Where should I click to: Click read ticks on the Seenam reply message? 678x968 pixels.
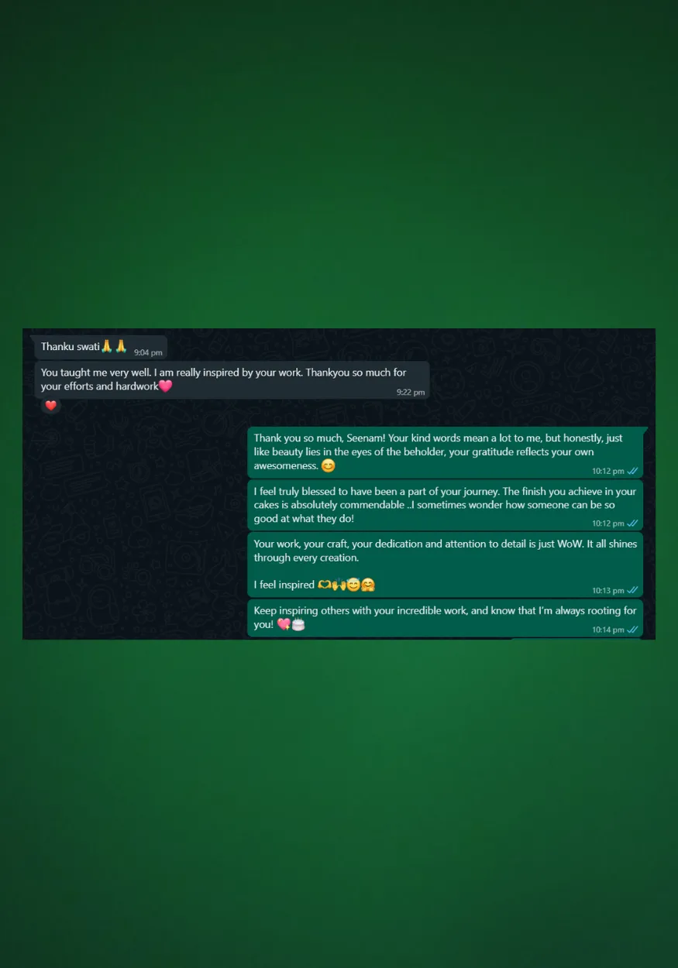632,471
